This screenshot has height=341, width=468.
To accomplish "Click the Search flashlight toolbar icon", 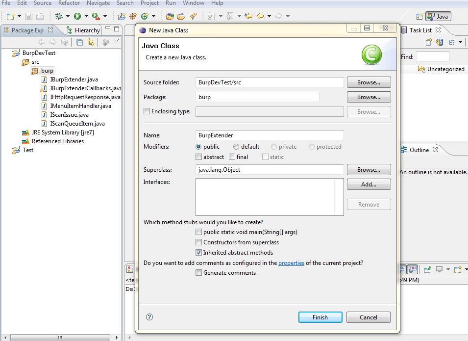I will [193, 16].
